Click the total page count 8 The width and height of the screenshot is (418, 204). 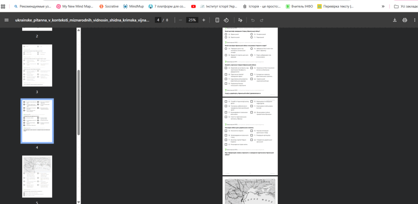[167, 20]
